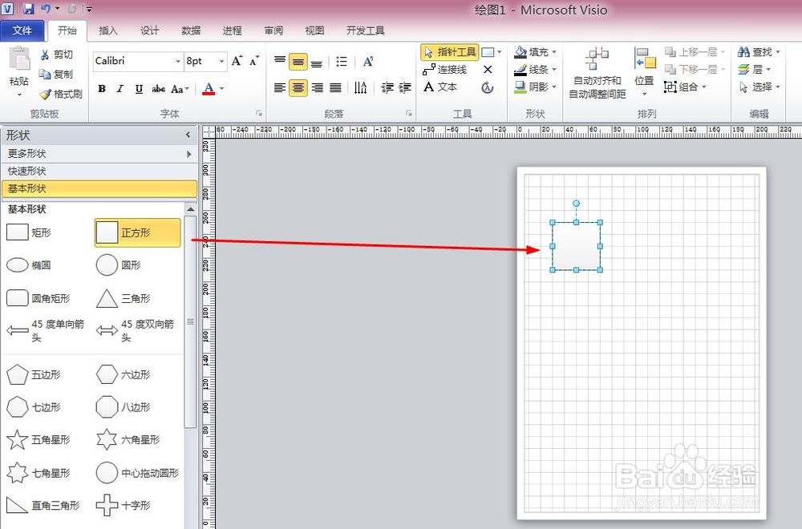Click the Select (选择) button
The width and height of the screenshot is (802, 529).
[x=759, y=87]
